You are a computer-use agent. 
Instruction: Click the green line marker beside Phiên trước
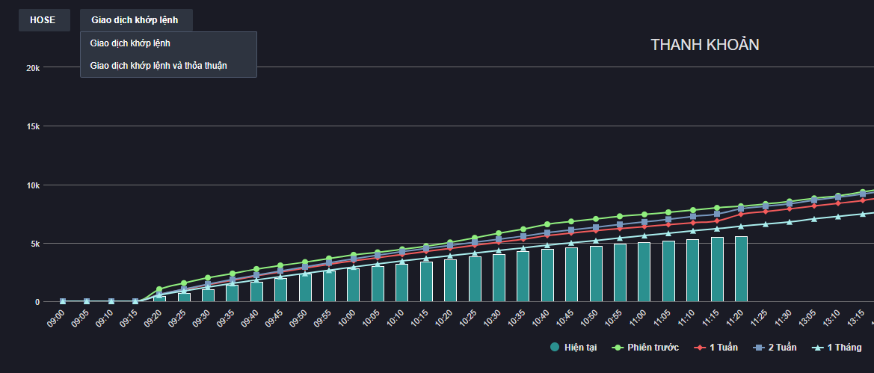(x=617, y=348)
